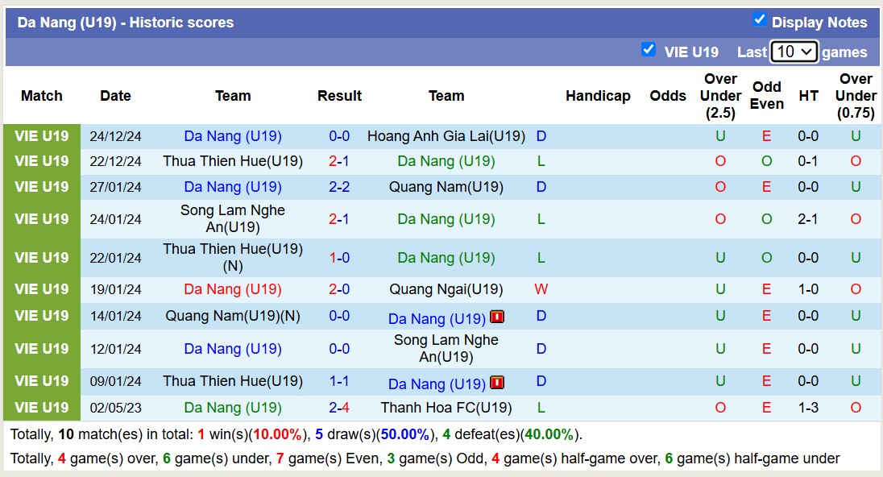
Task: Click the Thanh Hoa FC(U19) team link
Action: click(x=446, y=408)
